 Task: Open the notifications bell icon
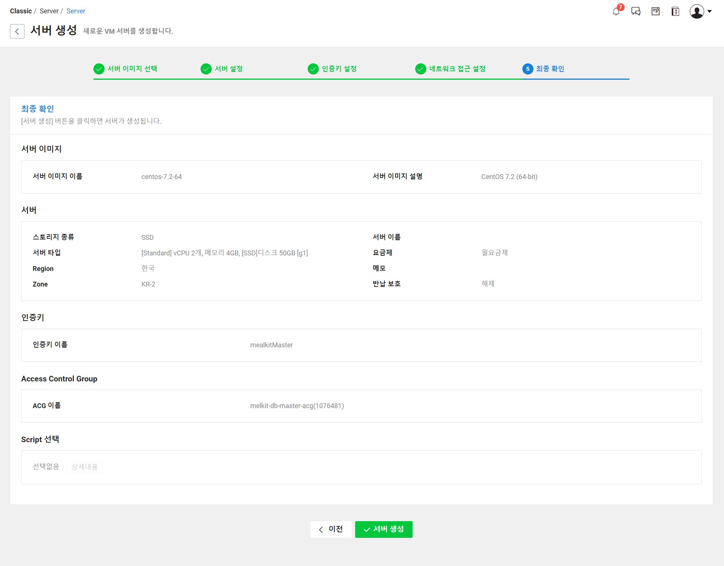pyautogui.click(x=616, y=11)
